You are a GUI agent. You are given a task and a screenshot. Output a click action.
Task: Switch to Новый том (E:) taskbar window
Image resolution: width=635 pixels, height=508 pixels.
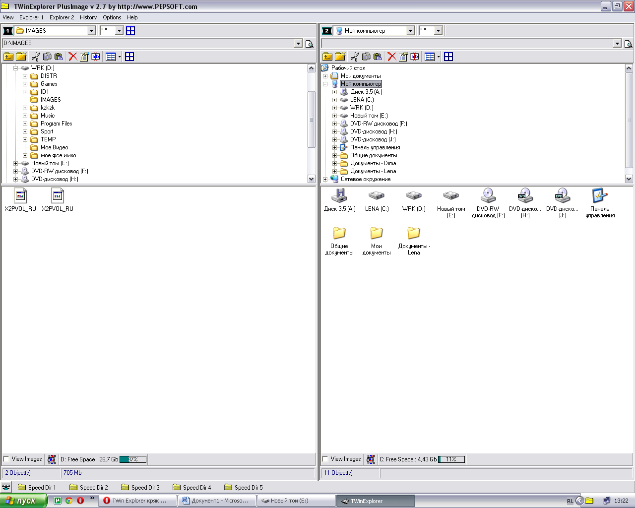coord(296,501)
